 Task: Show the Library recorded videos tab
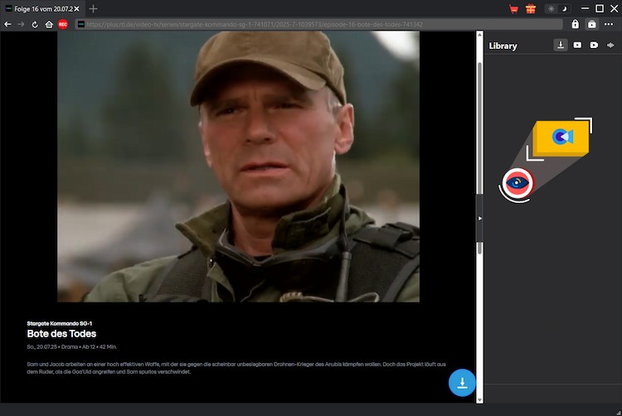594,46
